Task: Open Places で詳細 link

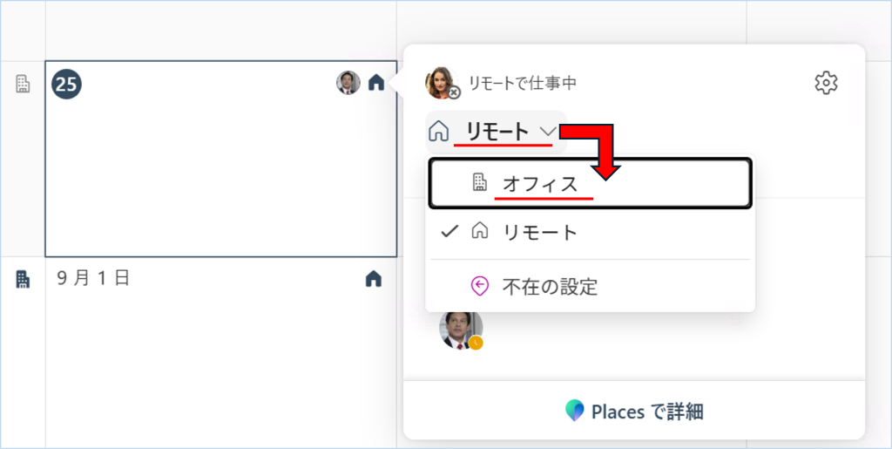Action: [x=634, y=411]
